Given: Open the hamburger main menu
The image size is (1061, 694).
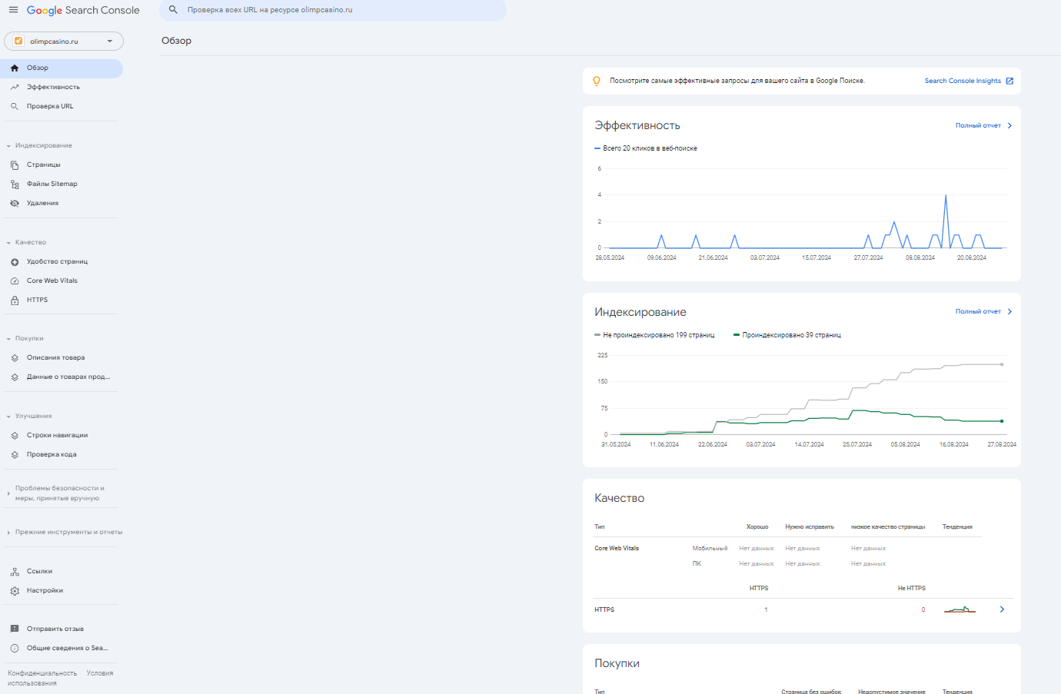Looking at the screenshot, I should (13, 10).
